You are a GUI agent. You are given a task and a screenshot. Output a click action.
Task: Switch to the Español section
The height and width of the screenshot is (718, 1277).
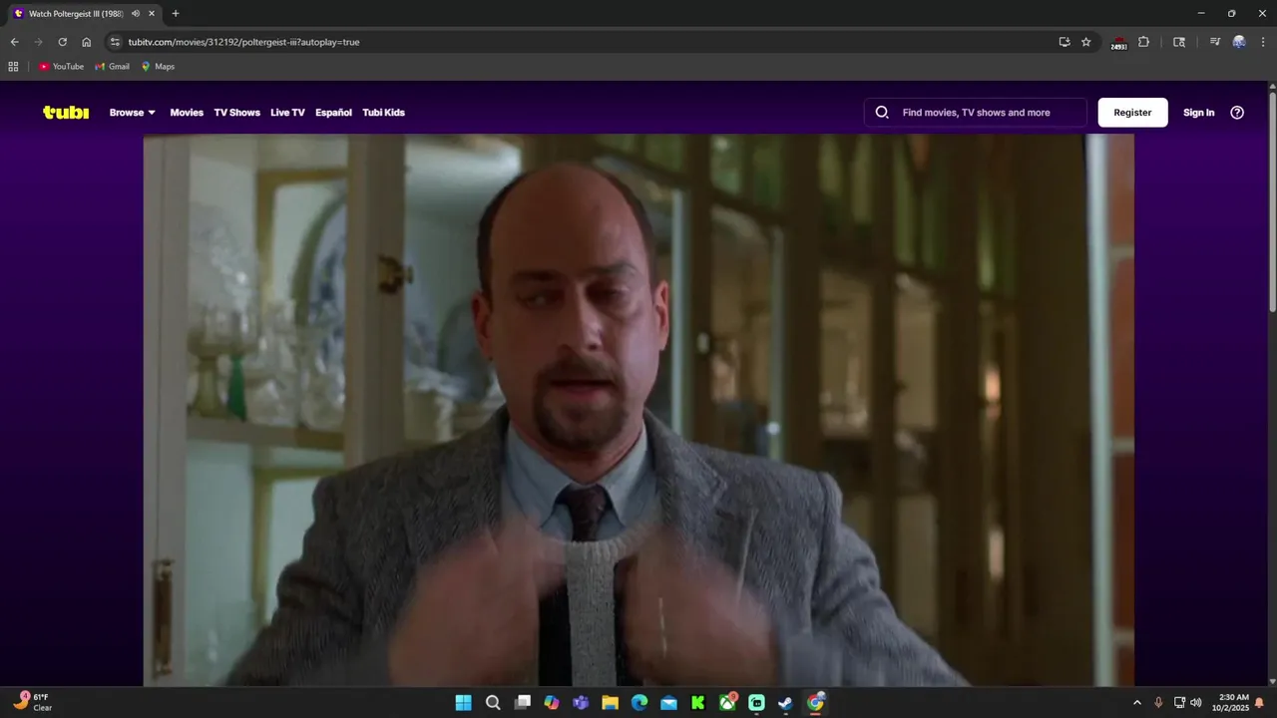[x=333, y=113]
